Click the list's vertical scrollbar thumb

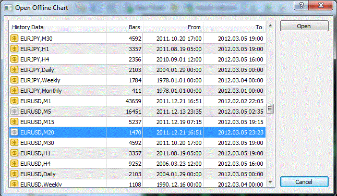click(x=270, y=108)
